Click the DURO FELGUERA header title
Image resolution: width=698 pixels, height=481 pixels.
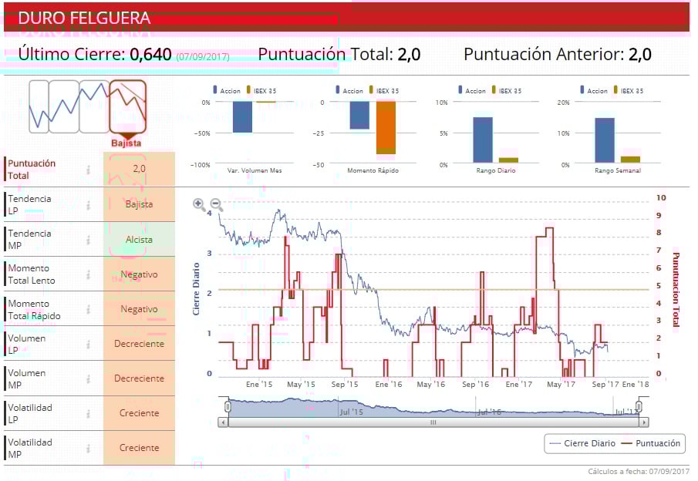pyautogui.click(x=84, y=18)
